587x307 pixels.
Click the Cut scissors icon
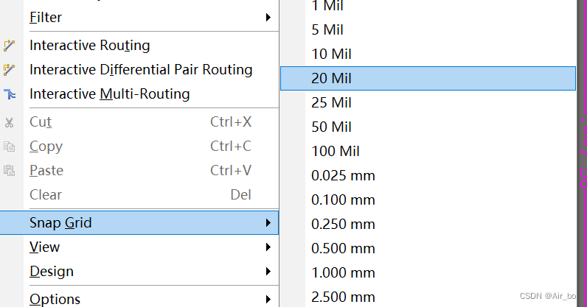10,122
